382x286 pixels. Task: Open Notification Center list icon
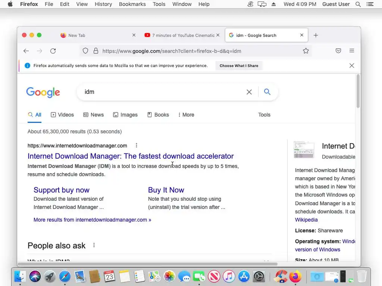[370, 4]
